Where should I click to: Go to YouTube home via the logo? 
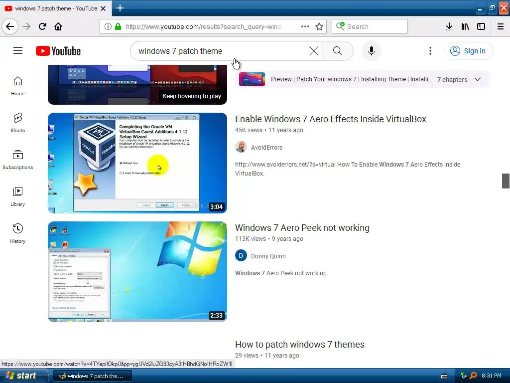tap(58, 51)
